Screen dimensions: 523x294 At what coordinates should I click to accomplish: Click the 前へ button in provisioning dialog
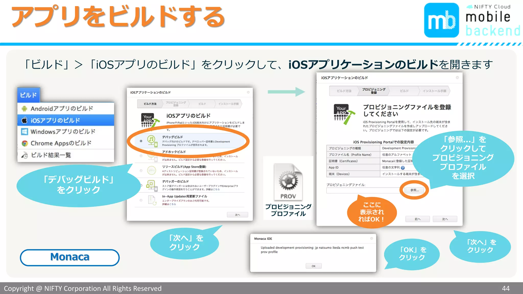[418, 219]
